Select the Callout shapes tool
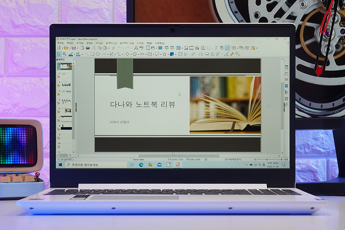The width and height of the screenshot is (345, 230). (x=157, y=54)
